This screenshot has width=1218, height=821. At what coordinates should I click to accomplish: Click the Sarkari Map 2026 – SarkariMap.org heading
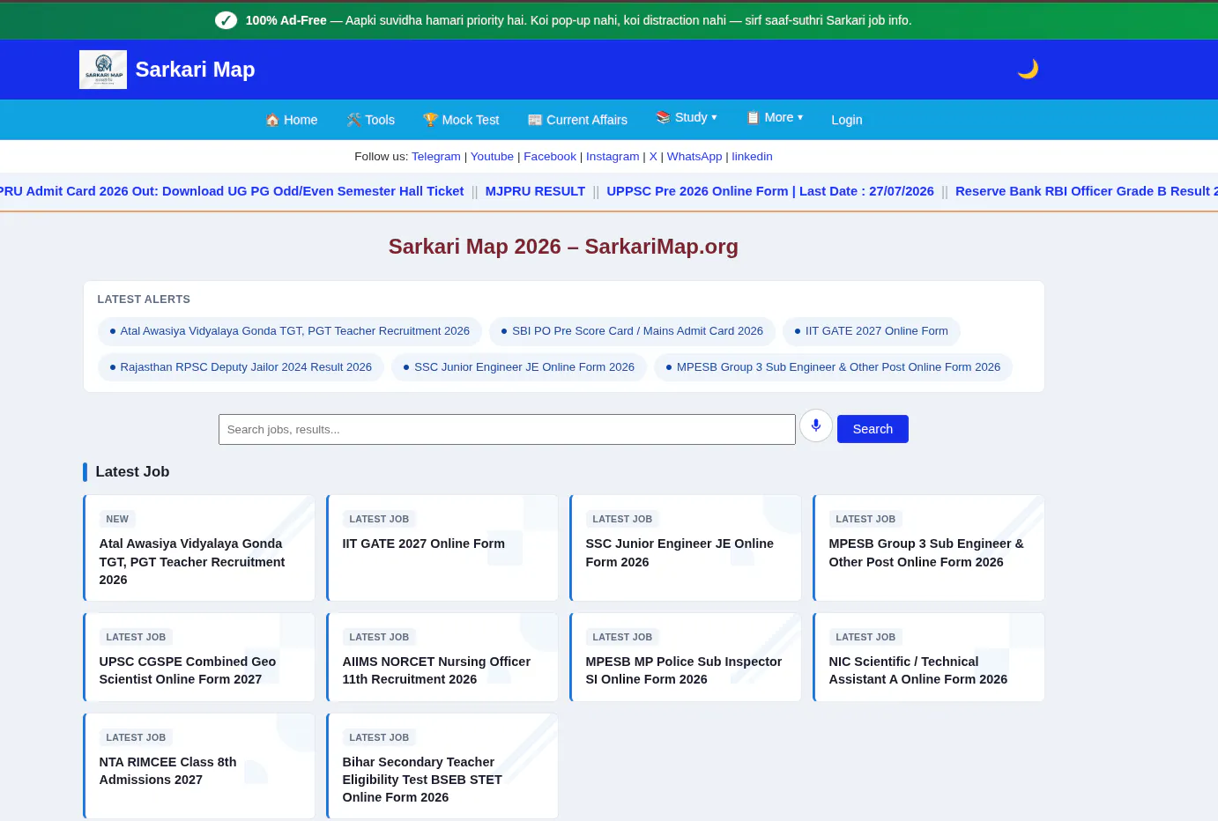(563, 247)
